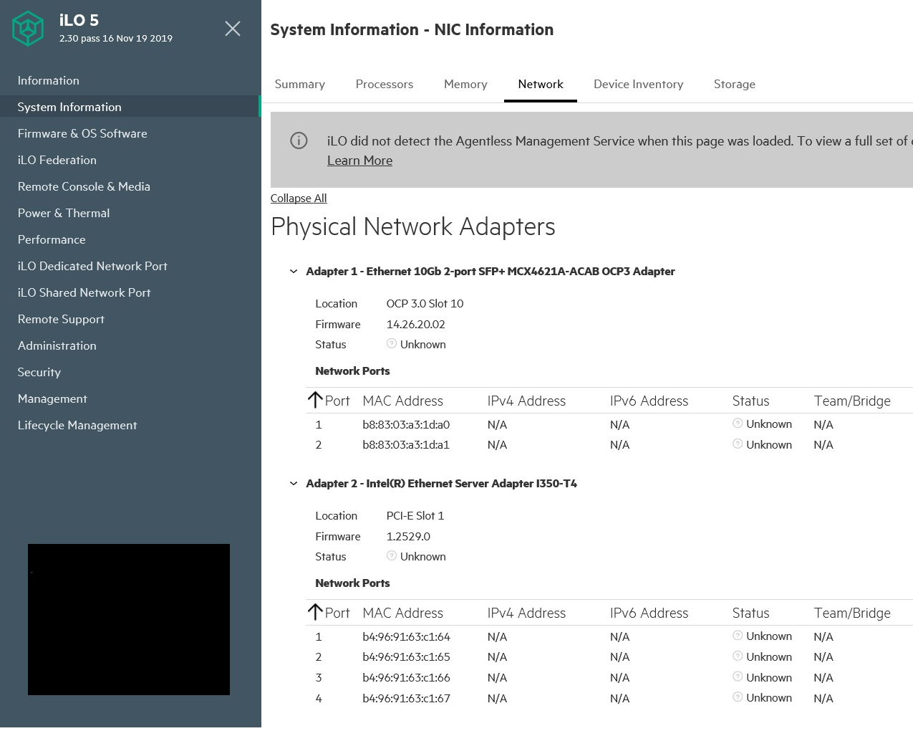The image size is (913, 736).
Task: Select Power & Thermal in the sidebar
Action: pos(63,213)
